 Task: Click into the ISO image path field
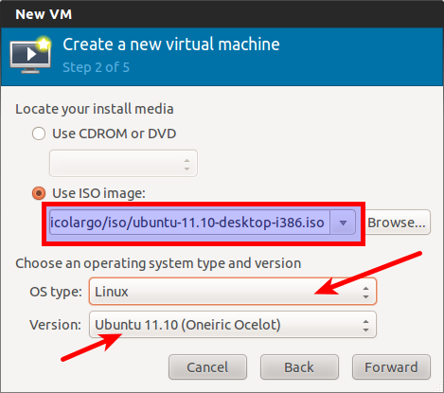[189, 223]
